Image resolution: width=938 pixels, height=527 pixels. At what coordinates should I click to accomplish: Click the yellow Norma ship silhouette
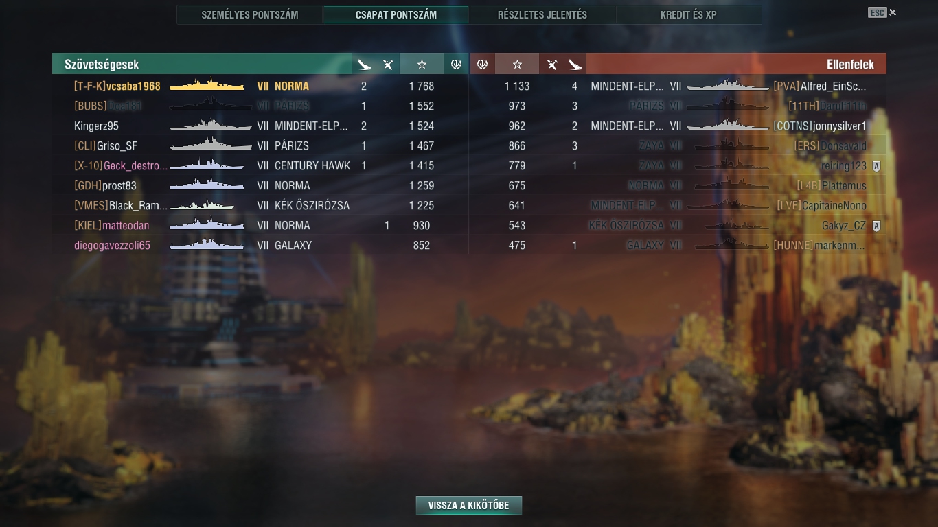click(x=207, y=85)
